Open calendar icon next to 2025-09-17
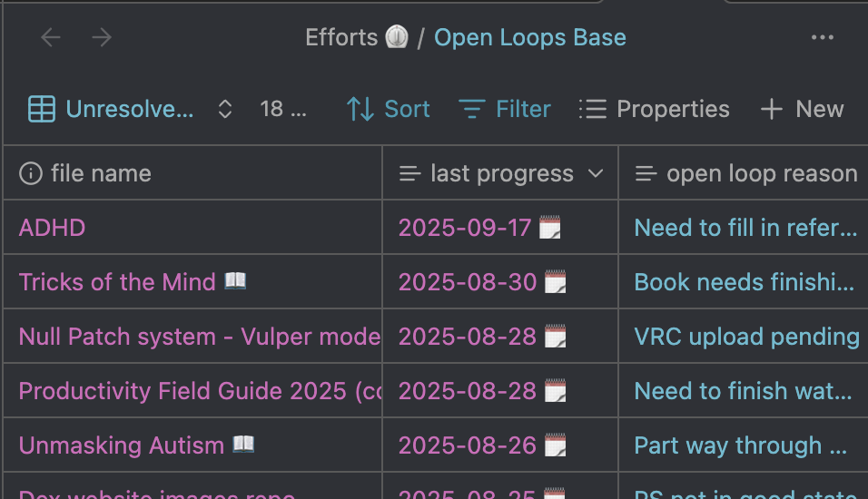Viewport: 868px width, 499px height. click(x=550, y=228)
